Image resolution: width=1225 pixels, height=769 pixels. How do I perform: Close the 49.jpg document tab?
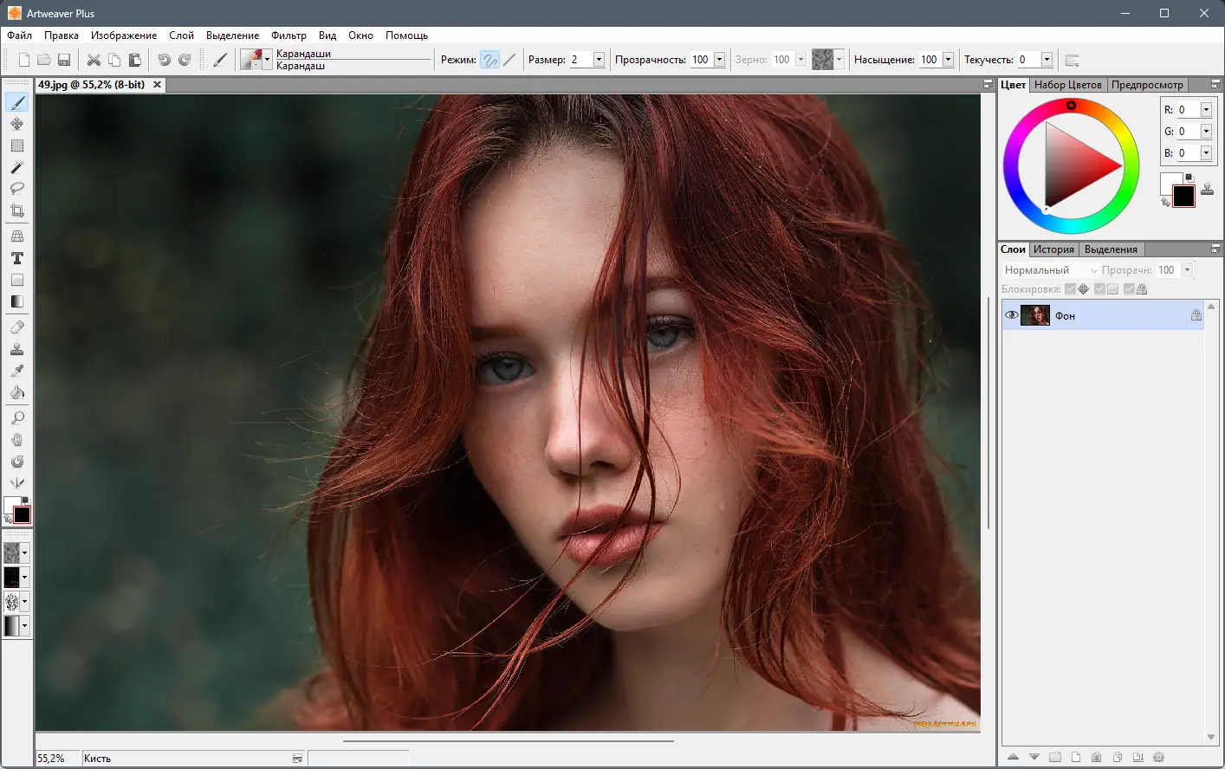coord(157,85)
